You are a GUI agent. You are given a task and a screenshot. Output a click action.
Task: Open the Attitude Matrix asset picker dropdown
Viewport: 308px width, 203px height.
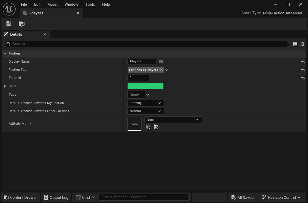[173, 120]
